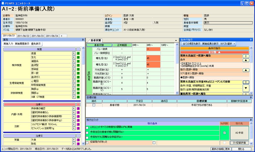Click the green 実 icon for 尿一般
The width and height of the screenshot is (255, 152).
(78, 73)
